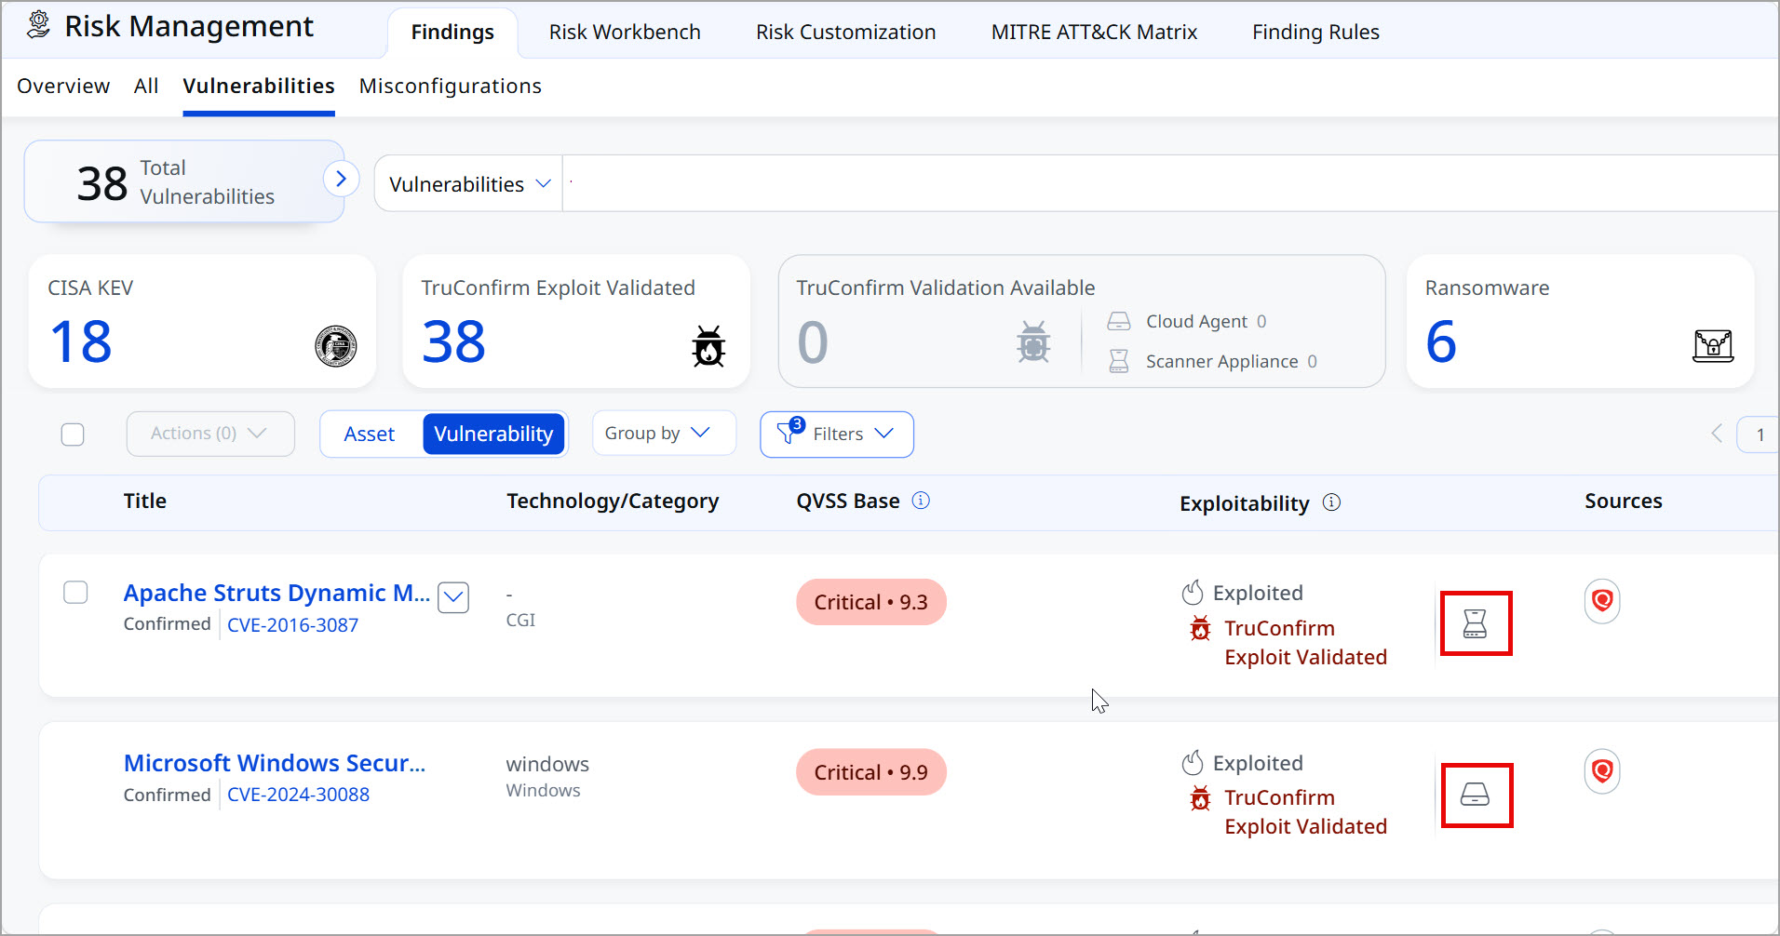Click the CGI category text

tap(520, 620)
